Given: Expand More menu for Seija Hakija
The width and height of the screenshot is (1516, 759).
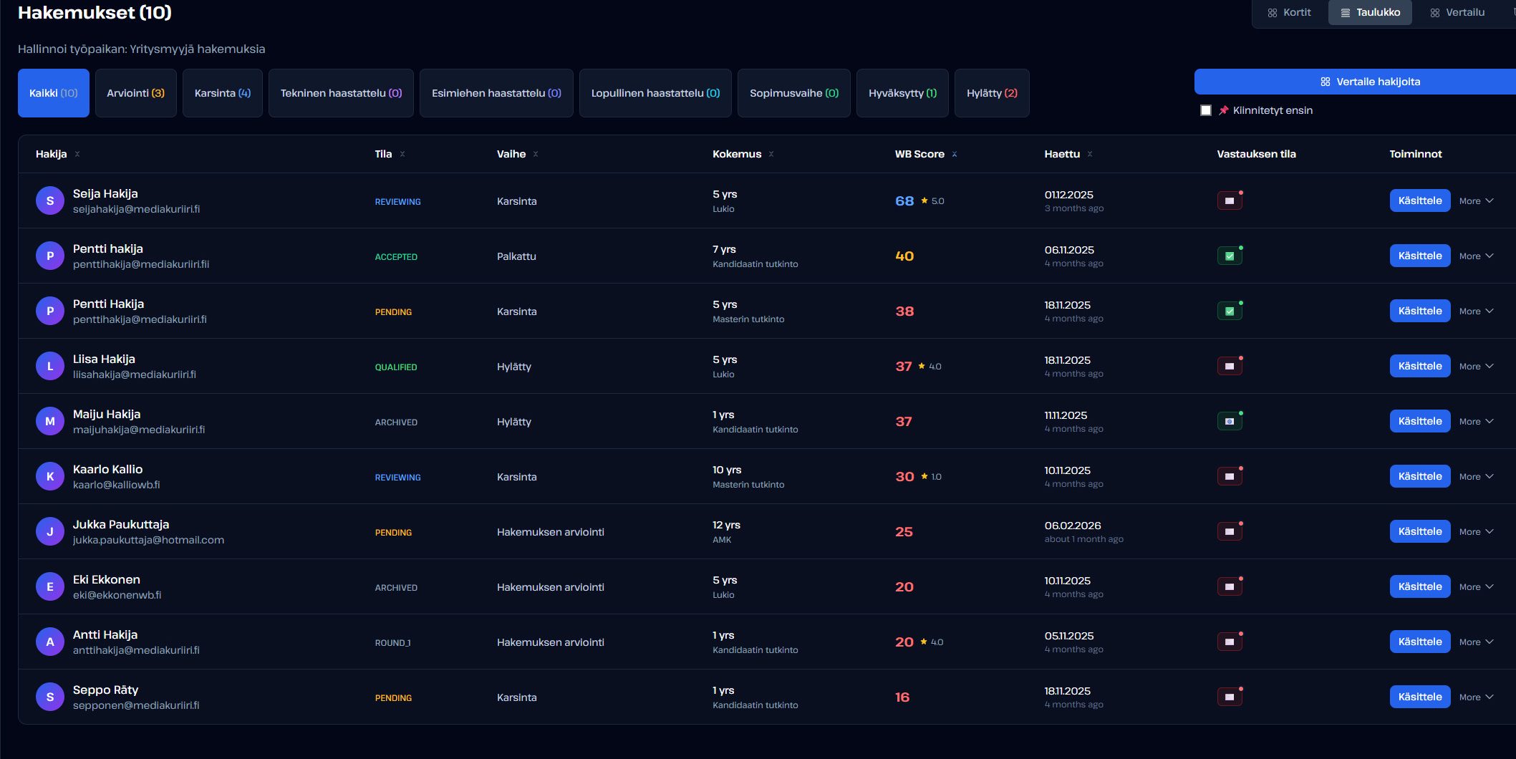Looking at the screenshot, I should pos(1476,201).
